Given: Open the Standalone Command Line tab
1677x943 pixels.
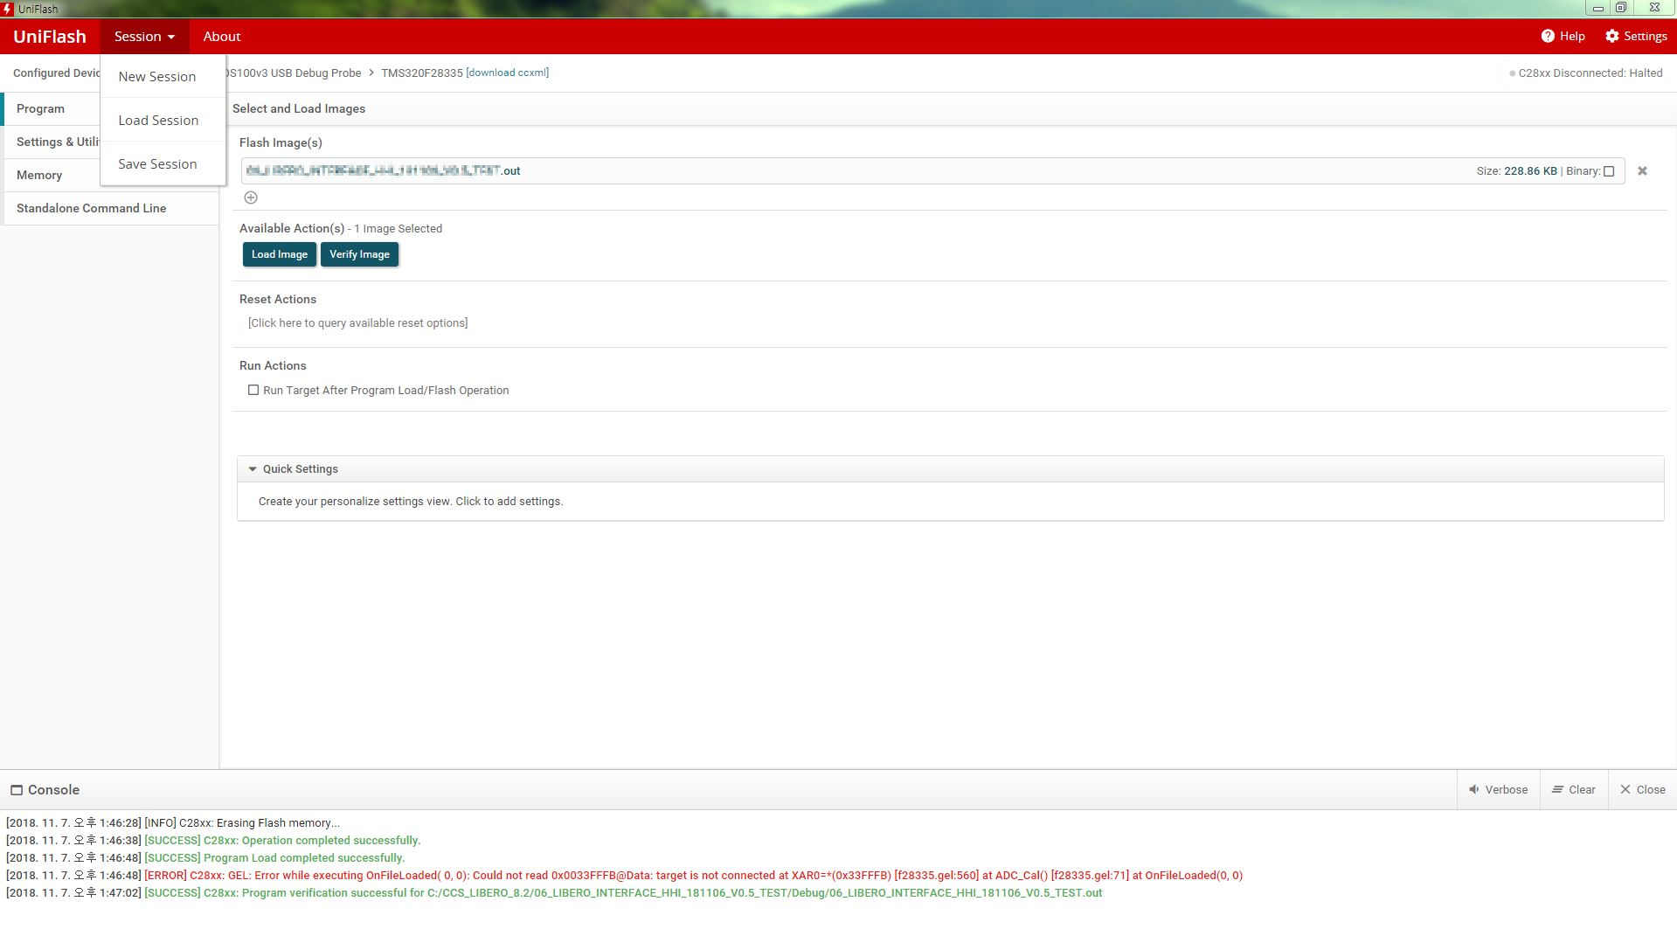Looking at the screenshot, I should (110, 208).
